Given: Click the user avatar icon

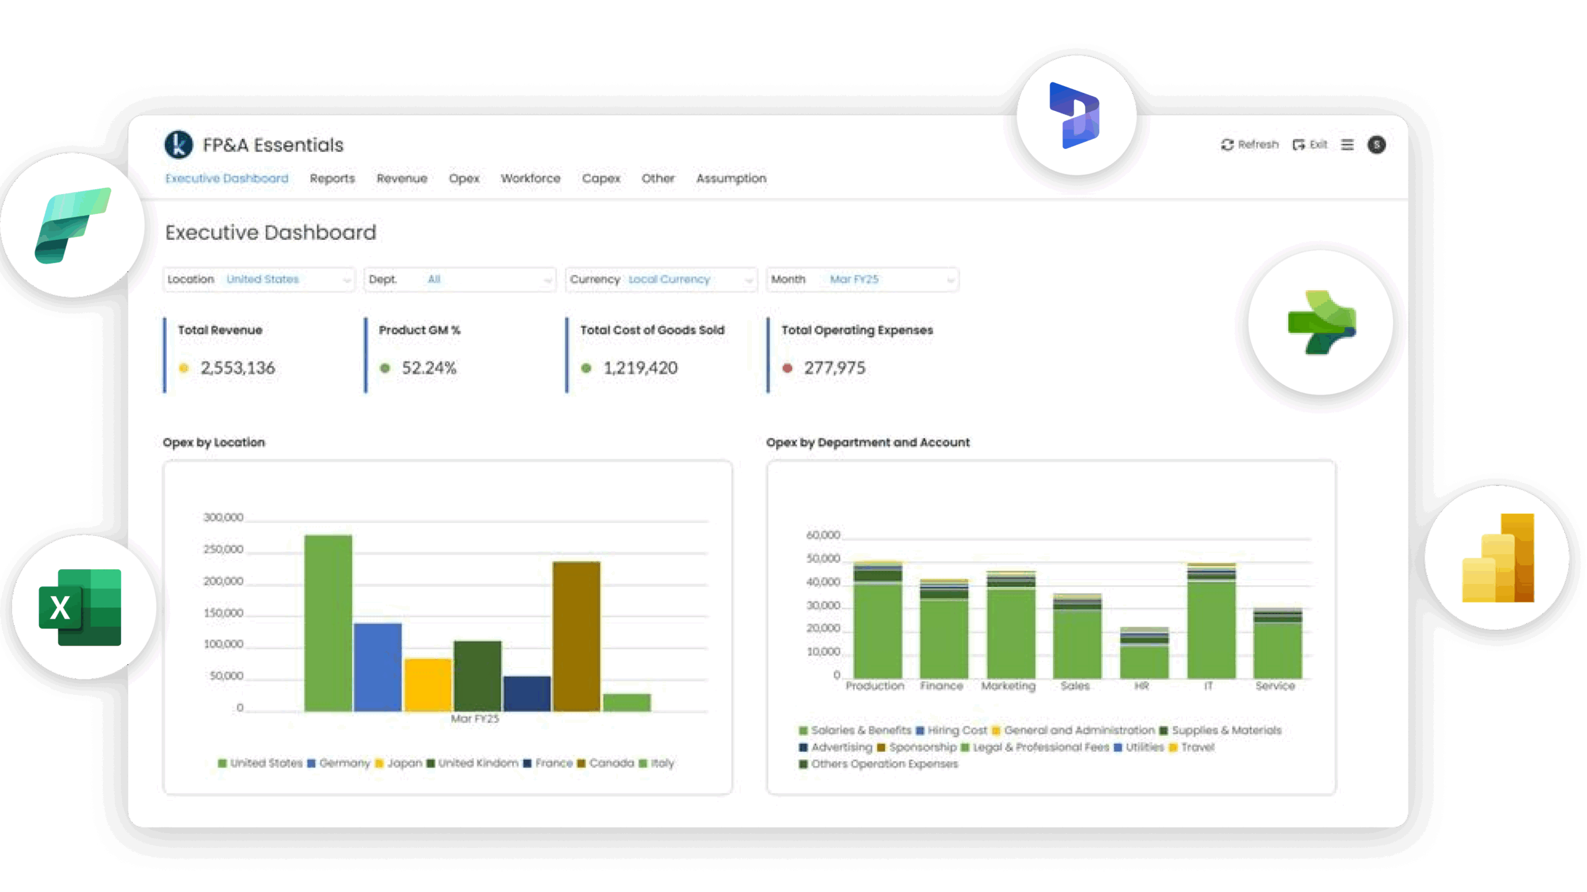Looking at the screenshot, I should coord(1376,144).
